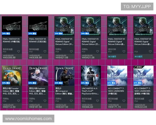Viewport: 156px width, 125px height.
Task: Wishlist FINAL FANTASY VII REMAKE (日英文版) via heart
Action: [x=44, y=52]
